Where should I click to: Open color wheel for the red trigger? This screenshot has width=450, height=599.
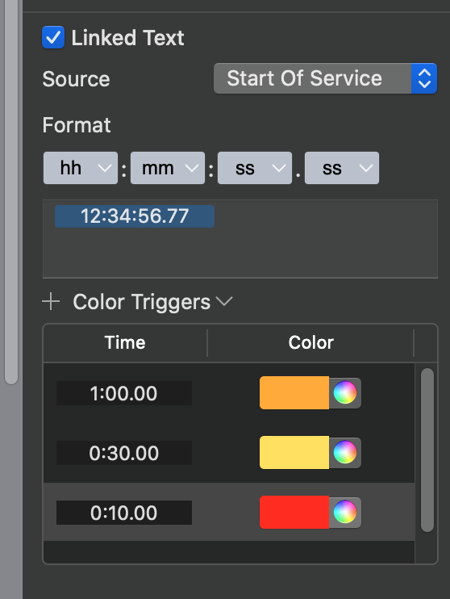click(345, 513)
